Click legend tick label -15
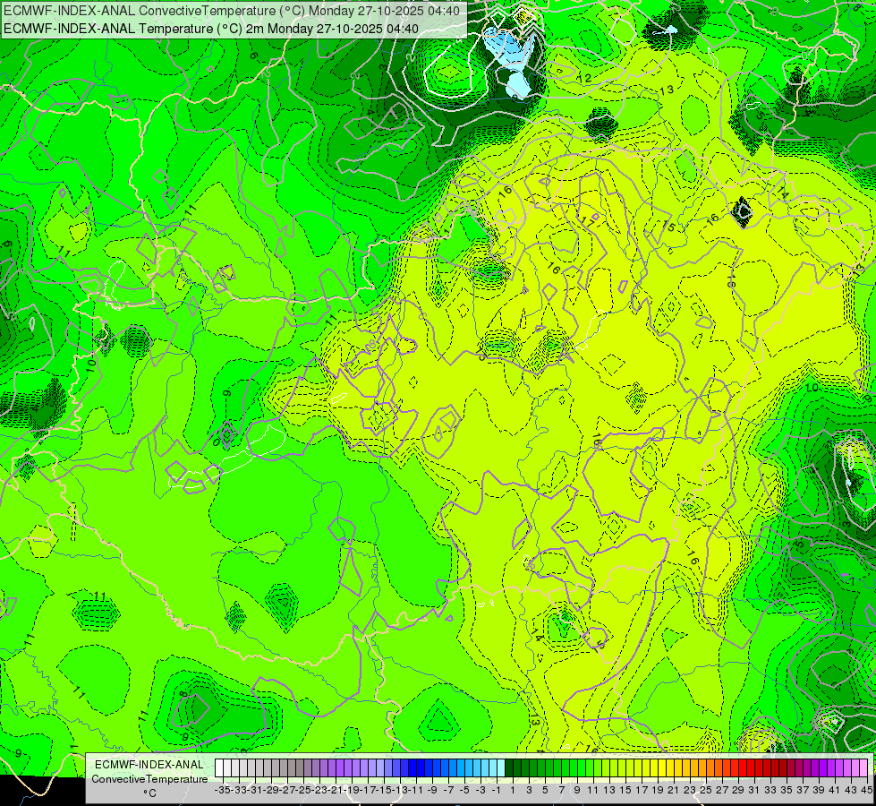 [384, 790]
